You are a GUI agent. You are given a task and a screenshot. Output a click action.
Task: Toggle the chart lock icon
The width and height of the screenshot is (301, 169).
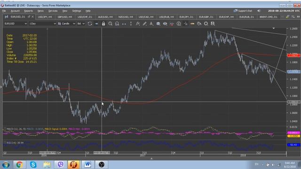tap(103, 23)
